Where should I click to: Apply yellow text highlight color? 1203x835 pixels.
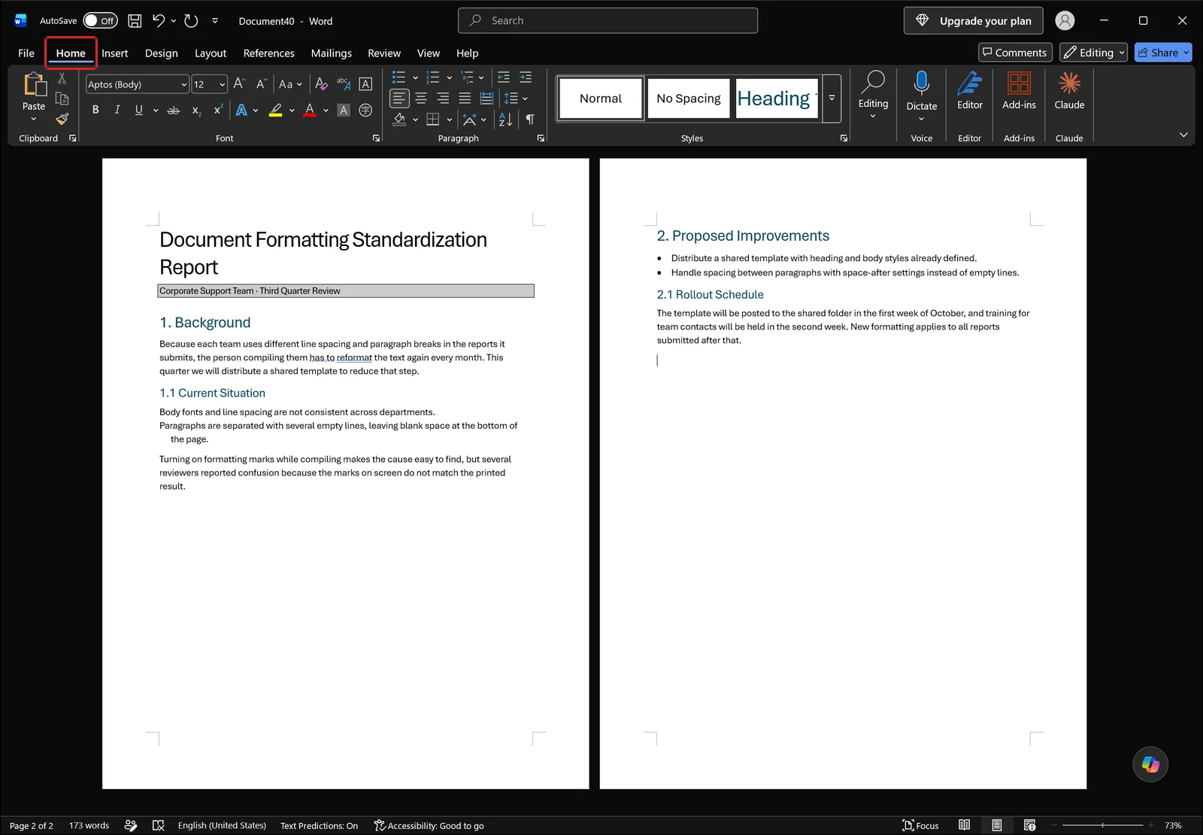[276, 110]
